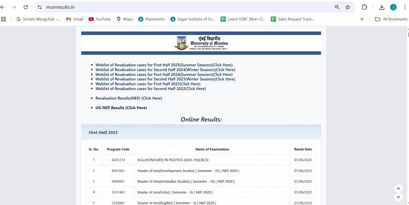Image resolution: width=409 pixels, height=205 pixels.
Task: View site information icon beside URL
Action: click(x=40, y=7)
